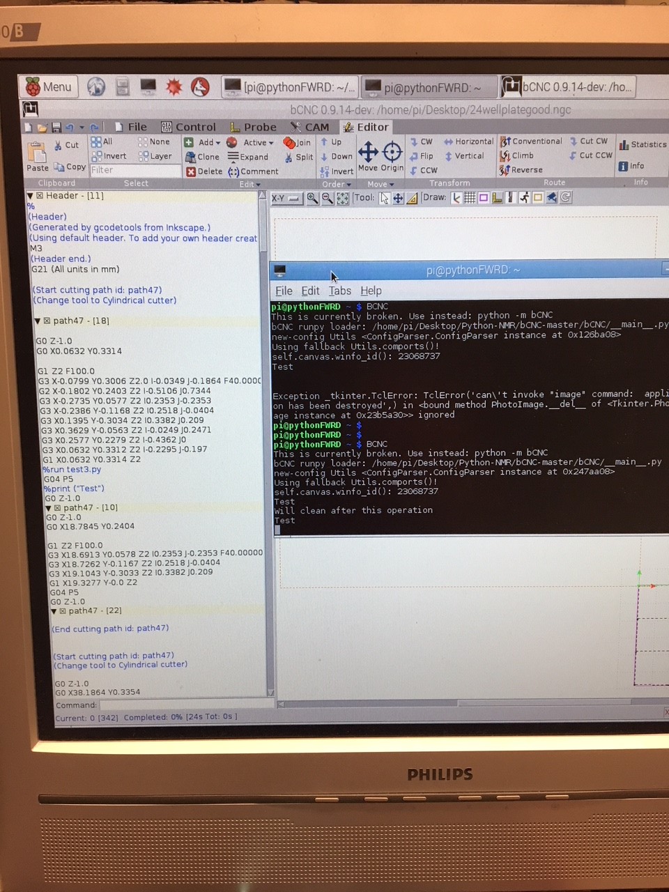Click the Cut scissors button
The height and width of the screenshot is (892, 669).
(66, 145)
